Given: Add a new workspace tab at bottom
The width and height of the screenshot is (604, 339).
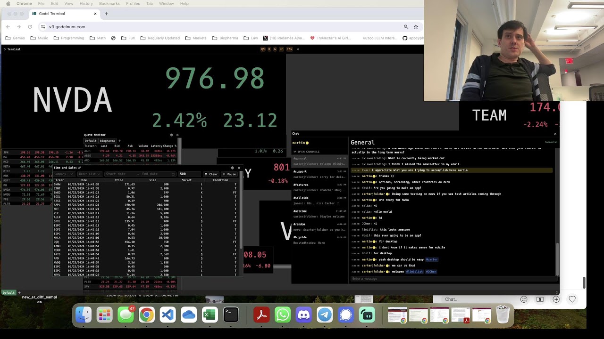Looking at the screenshot, I should coord(19,293).
